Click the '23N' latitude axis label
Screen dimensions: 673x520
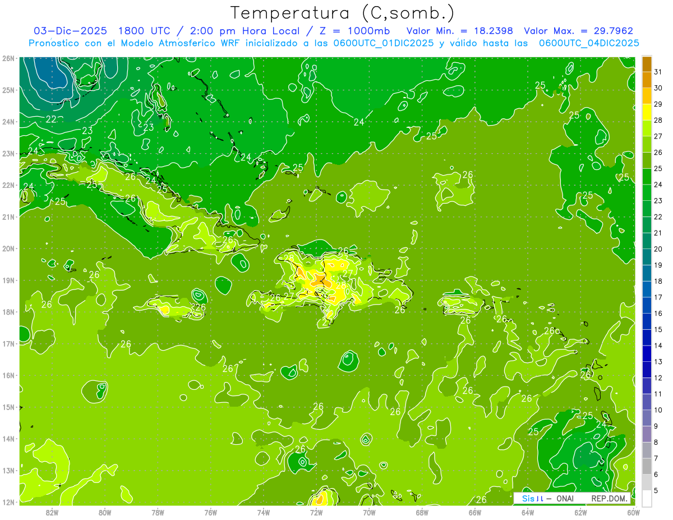tap(8, 153)
